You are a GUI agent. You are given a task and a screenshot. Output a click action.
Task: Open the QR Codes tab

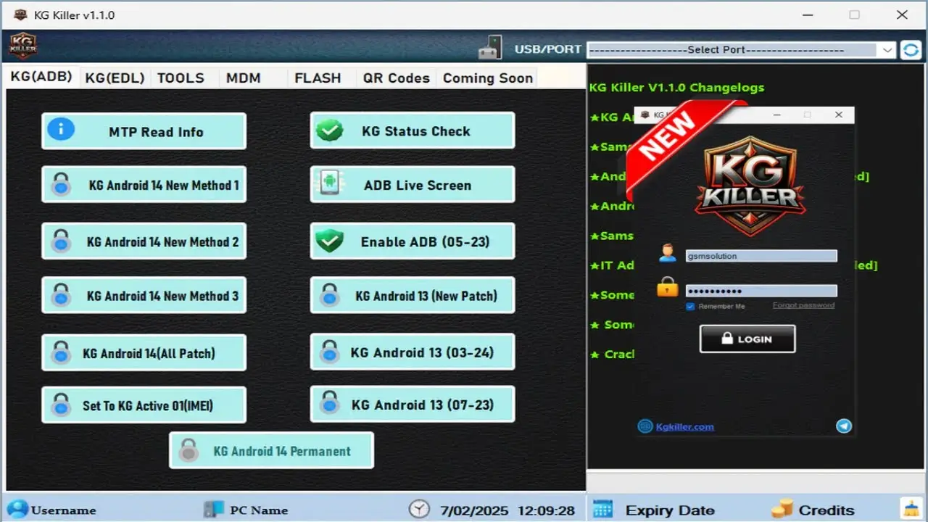pyautogui.click(x=396, y=78)
